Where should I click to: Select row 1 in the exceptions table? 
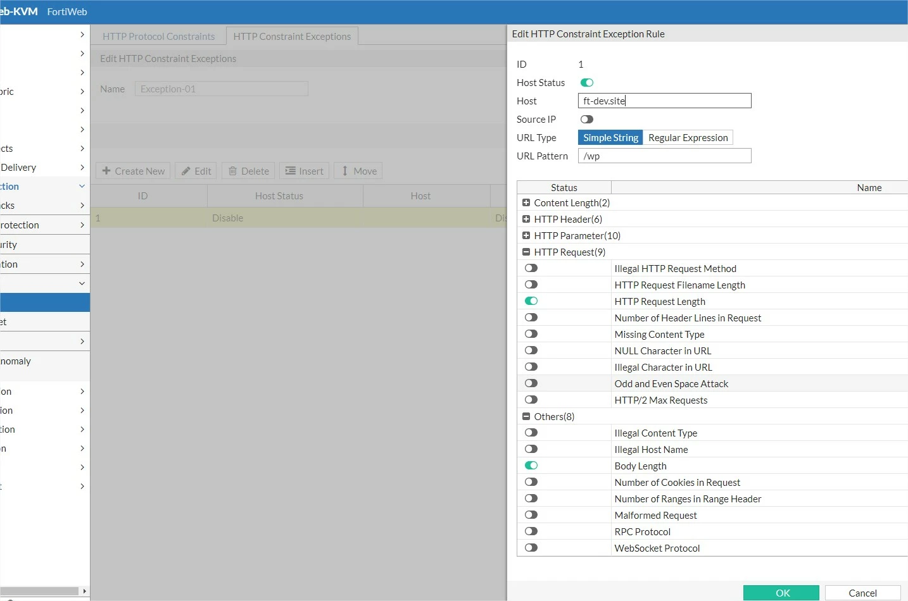click(298, 218)
